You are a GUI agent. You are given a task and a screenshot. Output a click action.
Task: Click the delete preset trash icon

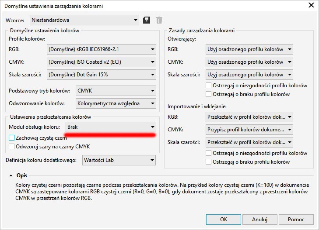click(159, 20)
